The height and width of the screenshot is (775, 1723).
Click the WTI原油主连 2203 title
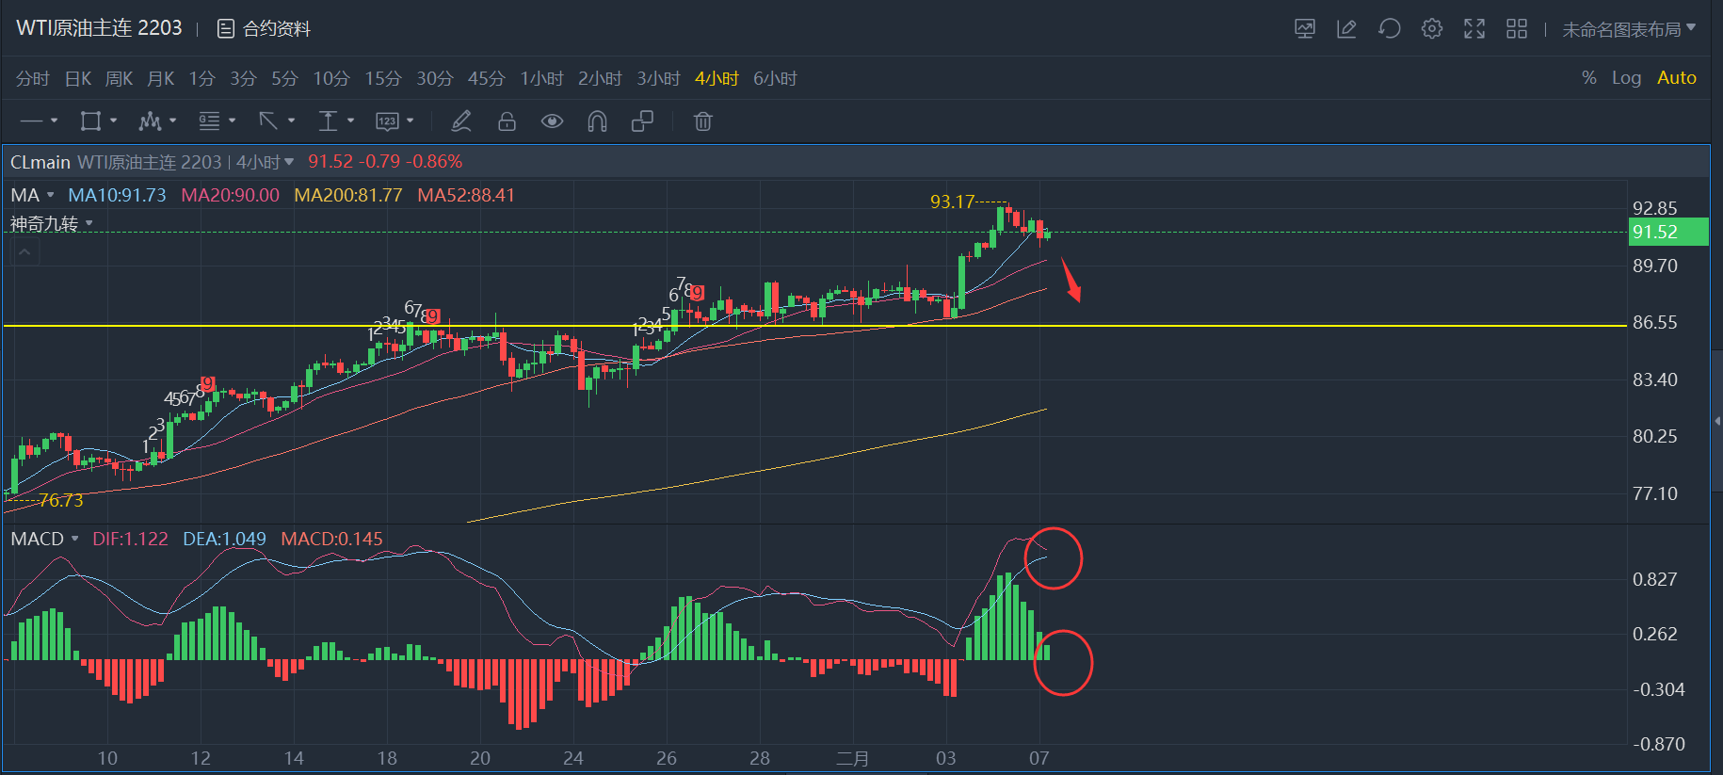(x=99, y=28)
